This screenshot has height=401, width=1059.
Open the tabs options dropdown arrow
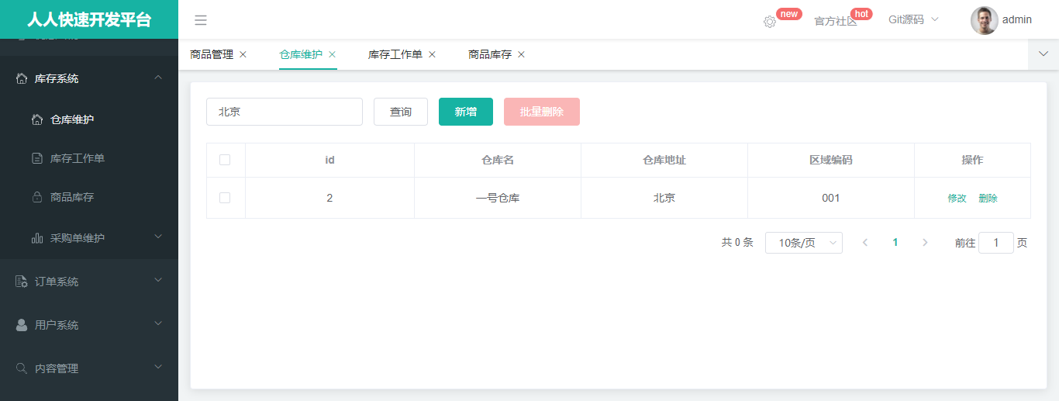point(1043,54)
